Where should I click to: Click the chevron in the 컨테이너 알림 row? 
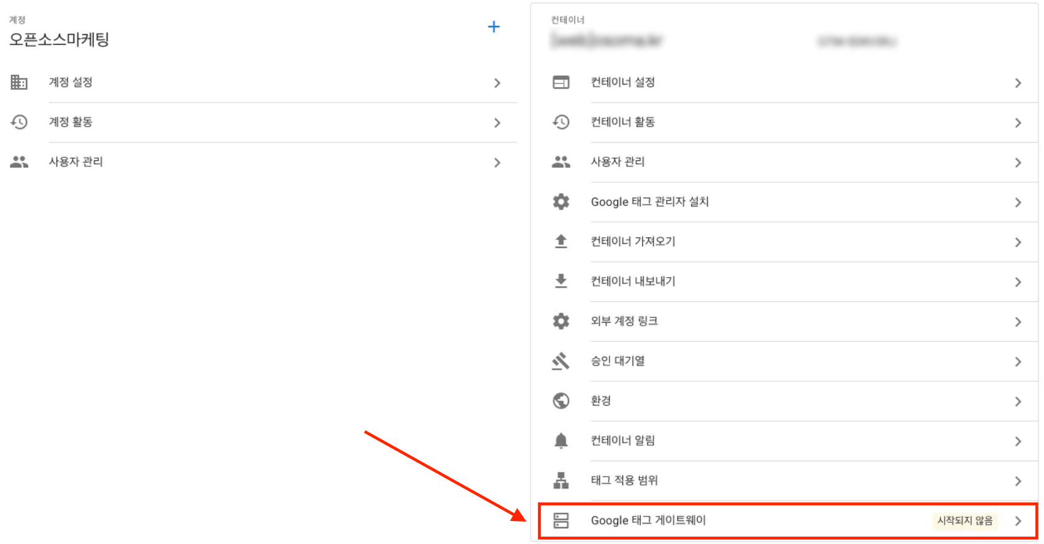pos(1018,441)
